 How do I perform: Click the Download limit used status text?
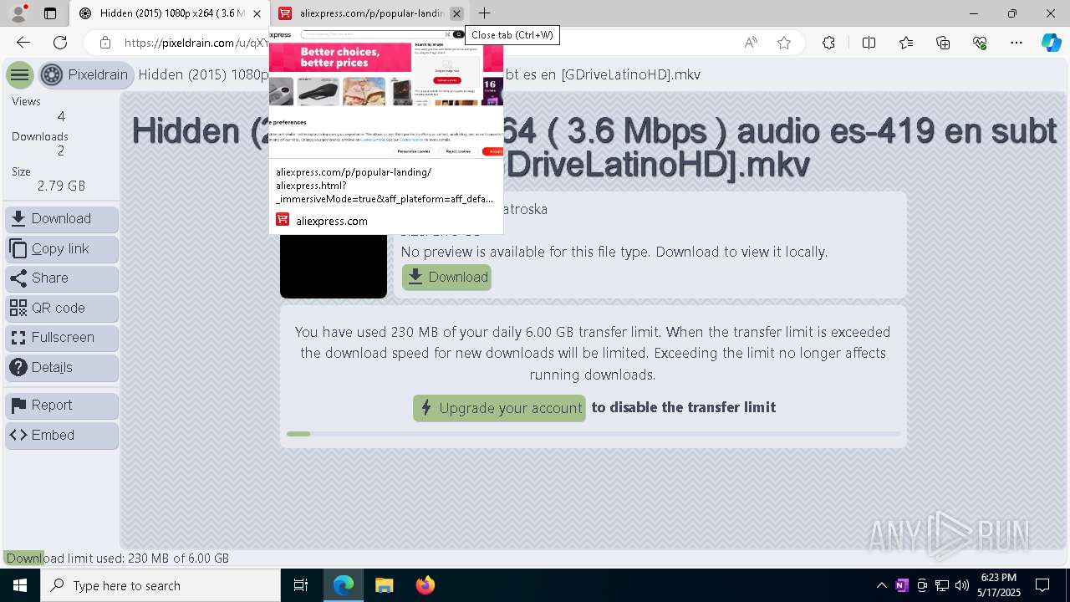pos(118,558)
